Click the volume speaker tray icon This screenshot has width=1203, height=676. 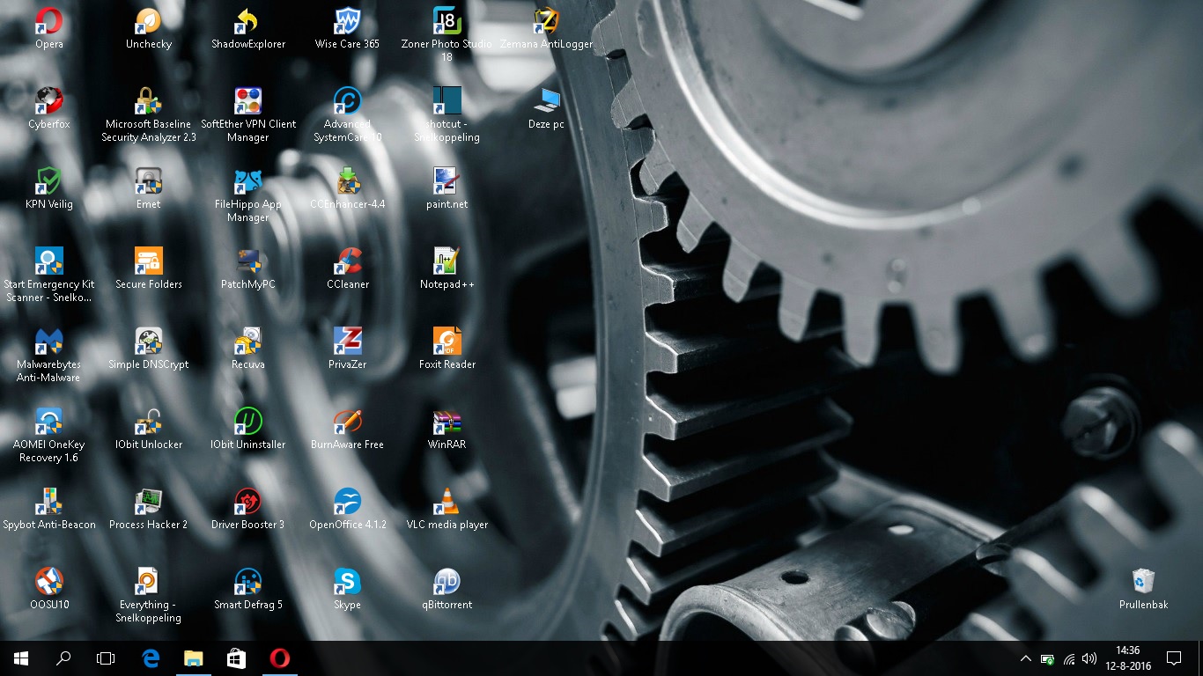pos(1089,658)
